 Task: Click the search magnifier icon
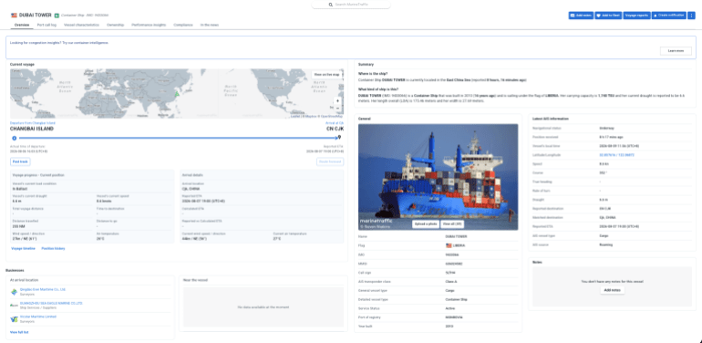click(330, 5)
